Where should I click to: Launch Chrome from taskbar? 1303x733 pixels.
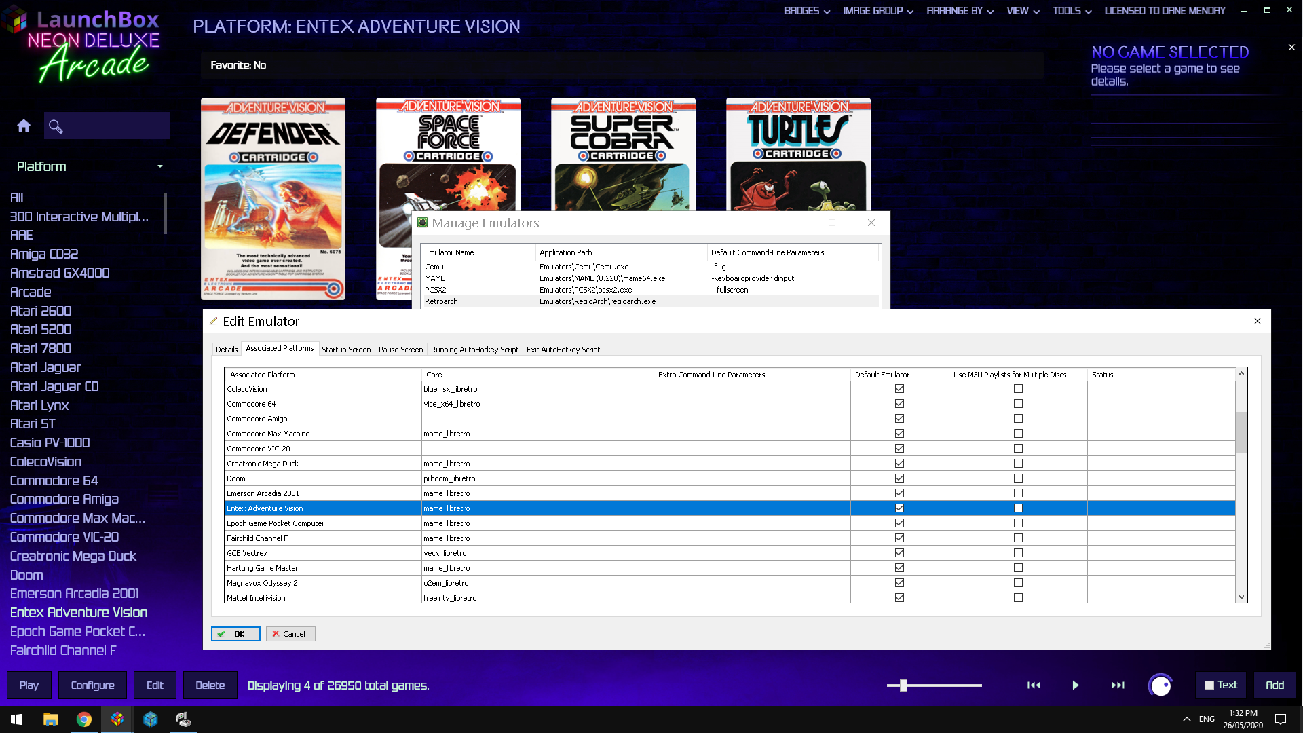click(84, 719)
